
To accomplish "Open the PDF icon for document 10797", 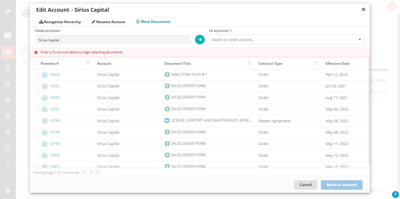I will tap(45, 109).
